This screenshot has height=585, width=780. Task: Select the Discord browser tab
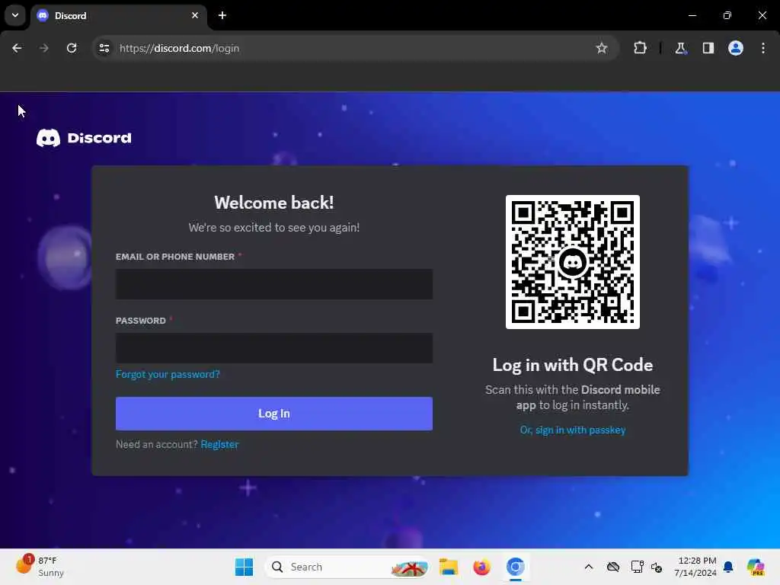tap(118, 15)
